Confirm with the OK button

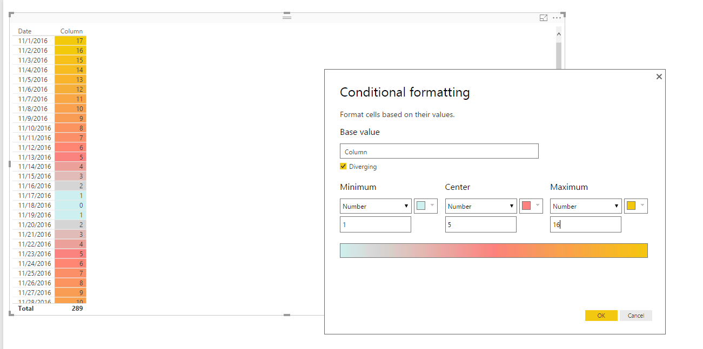point(601,316)
